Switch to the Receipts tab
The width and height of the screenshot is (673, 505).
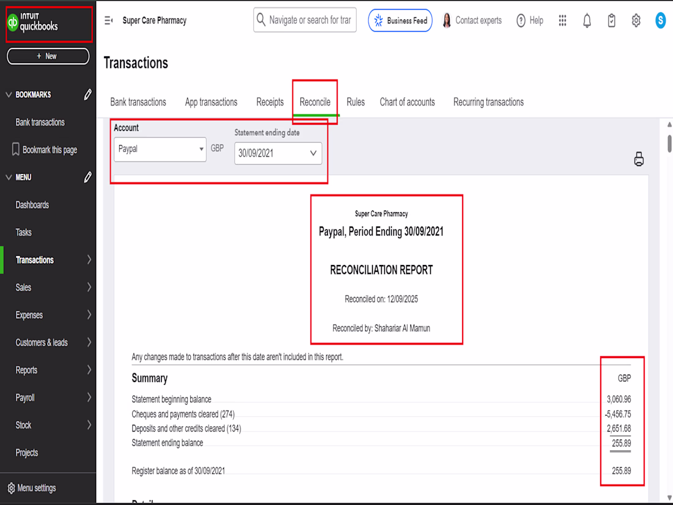click(270, 102)
